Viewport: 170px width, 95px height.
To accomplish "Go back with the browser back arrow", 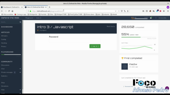I will 2,11.
